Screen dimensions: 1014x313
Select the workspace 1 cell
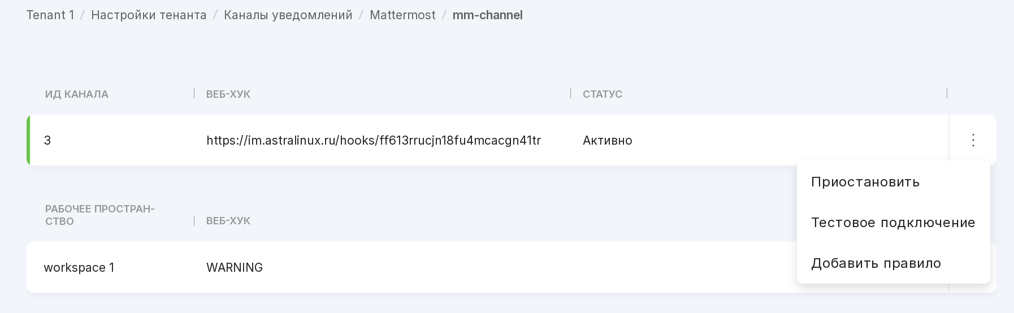(79, 268)
